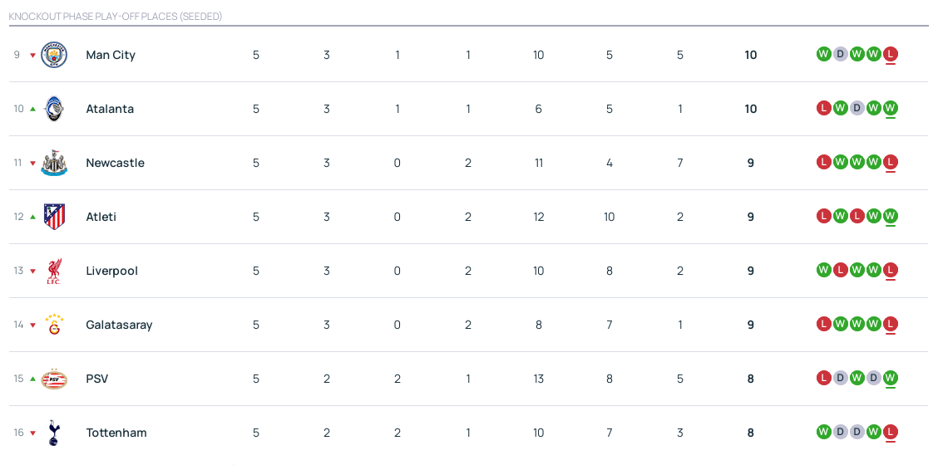Click the Knockout Phase Play-off Places heading
The width and height of the screenshot is (943, 465).
[x=116, y=17]
